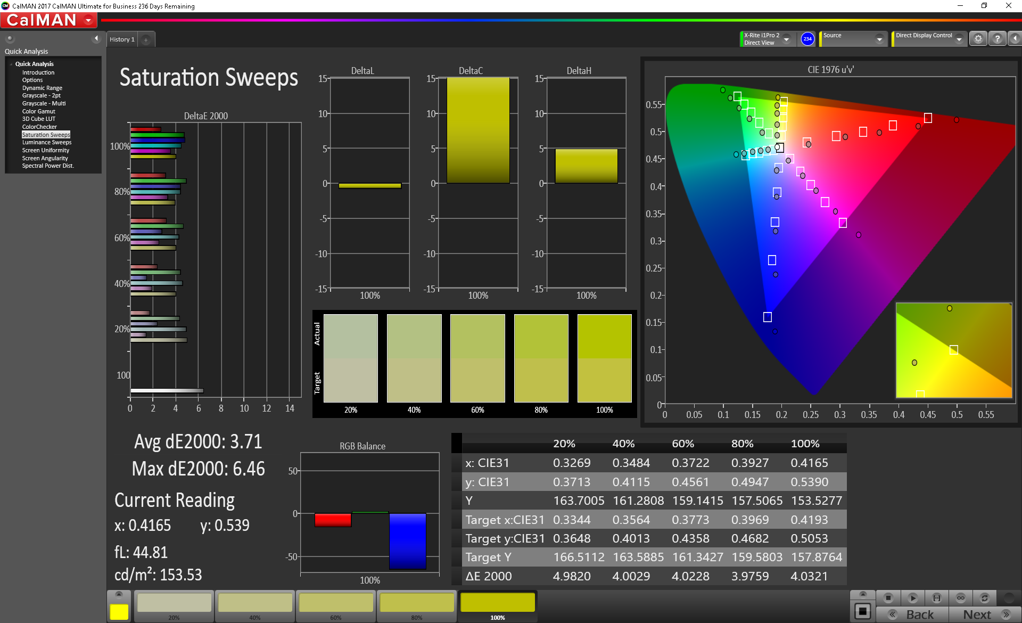The image size is (1022, 623).
Task: Toggle the large stop square button
Action: (863, 611)
